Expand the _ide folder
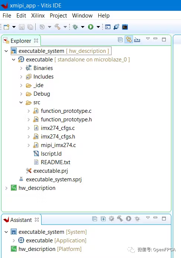 click(x=21, y=85)
